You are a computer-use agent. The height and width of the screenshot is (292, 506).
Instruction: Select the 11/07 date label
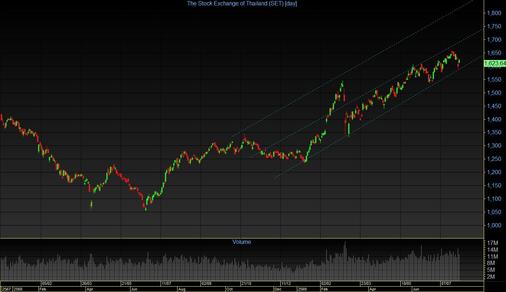pos(167,284)
